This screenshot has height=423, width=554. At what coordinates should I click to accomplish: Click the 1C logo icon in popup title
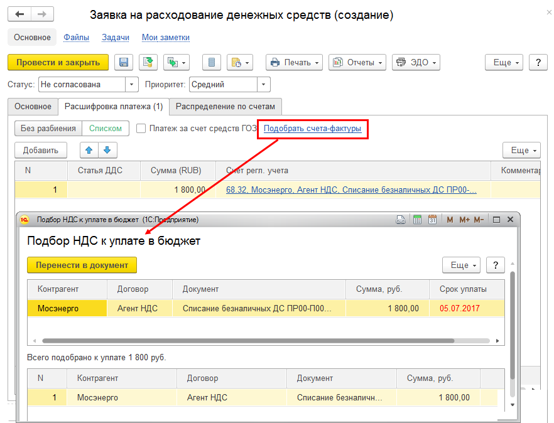click(x=24, y=220)
